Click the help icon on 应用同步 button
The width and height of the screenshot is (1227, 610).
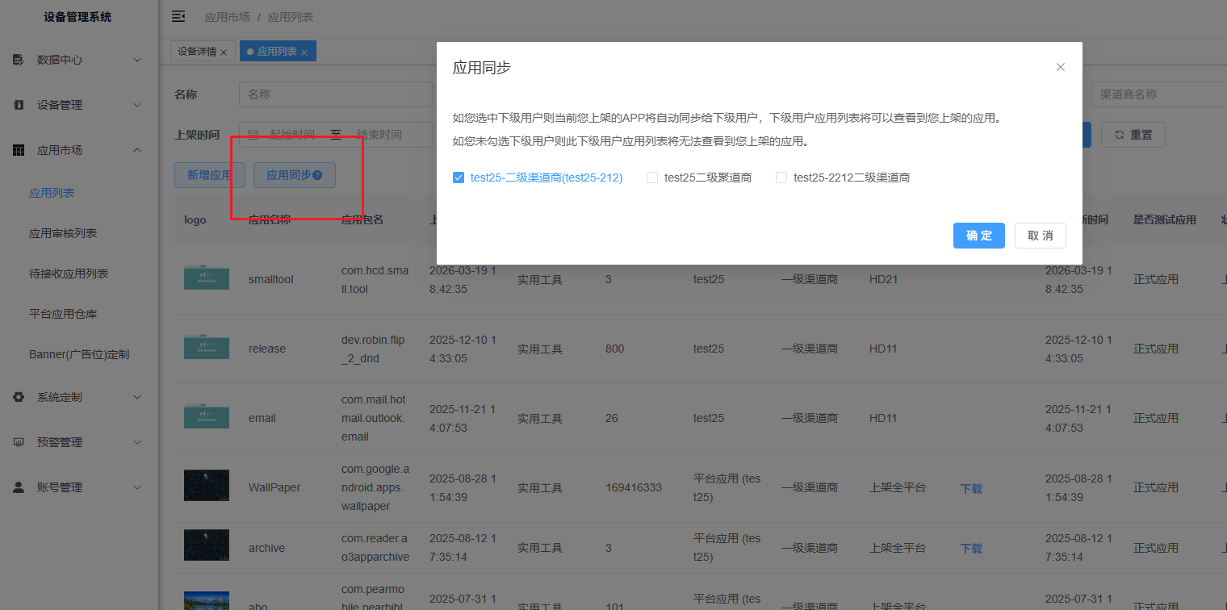pyautogui.click(x=317, y=175)
